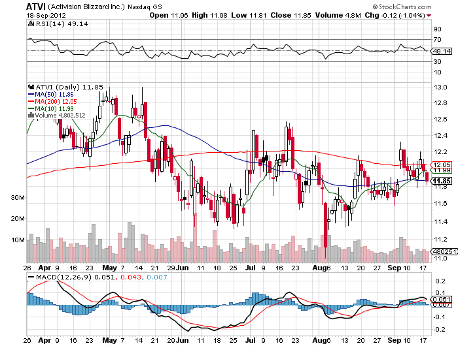This screenshot has height=346, width=458.
Task: Click the red 0.043 MACD signal value
Action: (x=130, y=277)
